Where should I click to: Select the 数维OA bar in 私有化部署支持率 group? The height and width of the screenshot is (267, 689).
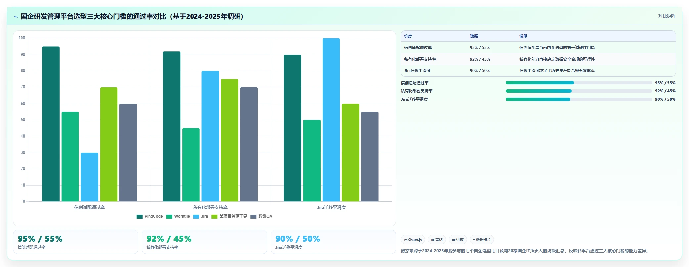tap(249, 145)
